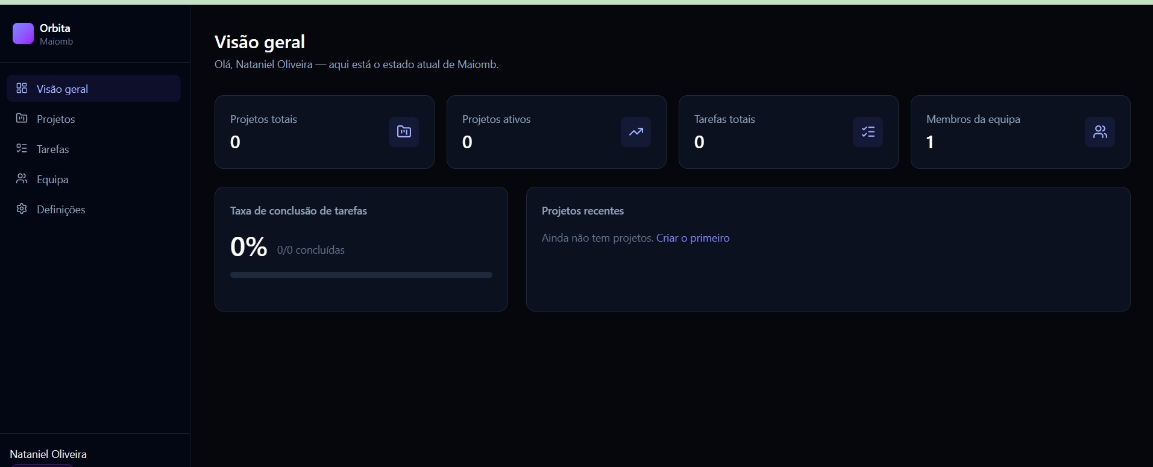
Task: Click the checklist icon on Tarefas totais card
Action: (x=868, y=131)
